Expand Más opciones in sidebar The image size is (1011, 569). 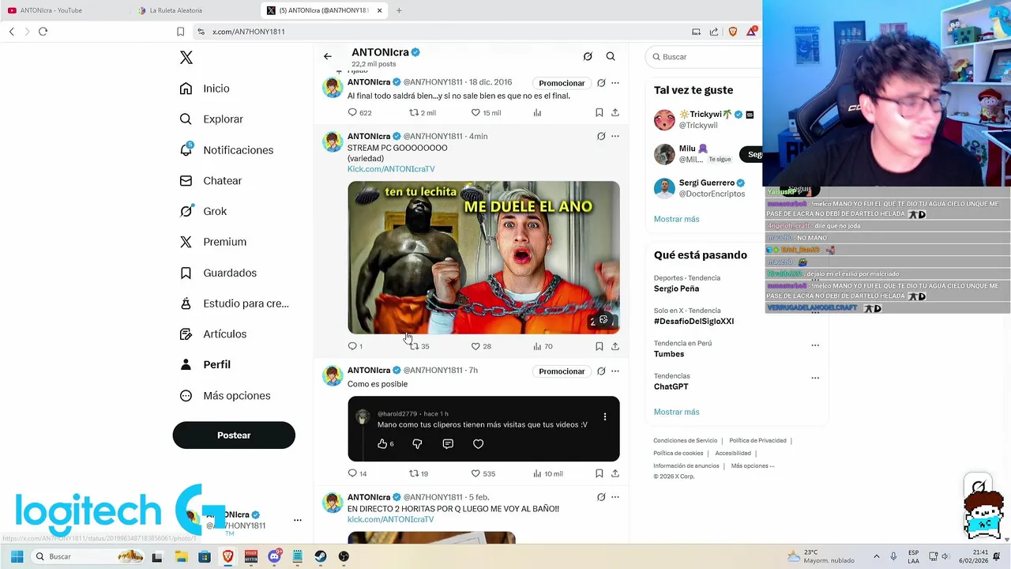(x=225, y=396)
